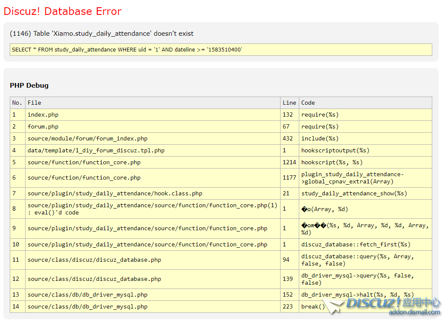The height and width of the screenshot is (323, 448).
Task: Click the 'PHP Debug' section title
Action: (29, 86)
